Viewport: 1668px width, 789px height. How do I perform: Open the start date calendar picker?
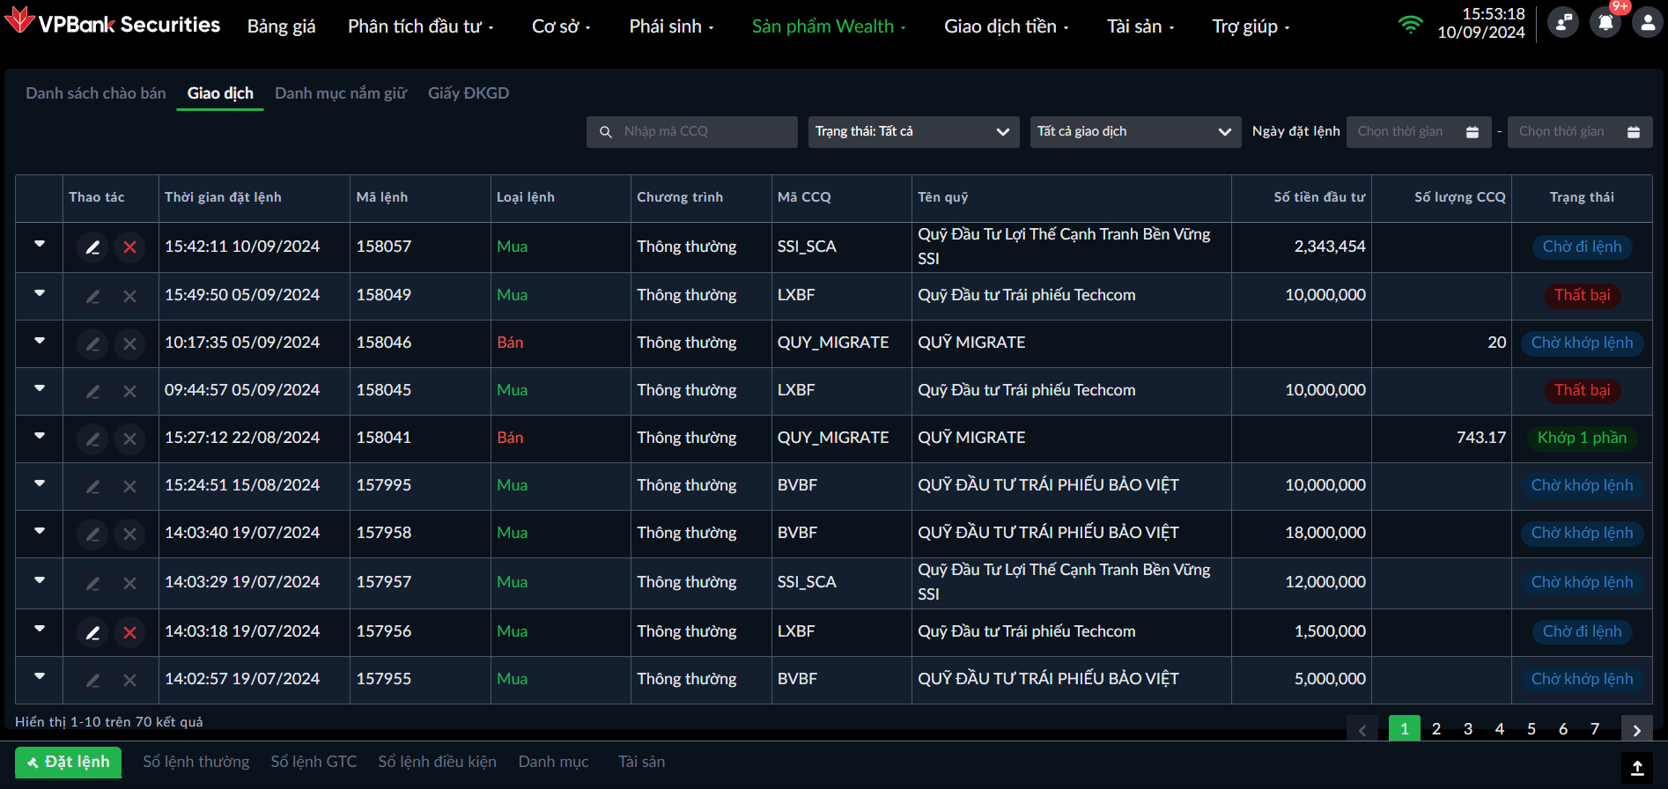[x=1472, y=132]
